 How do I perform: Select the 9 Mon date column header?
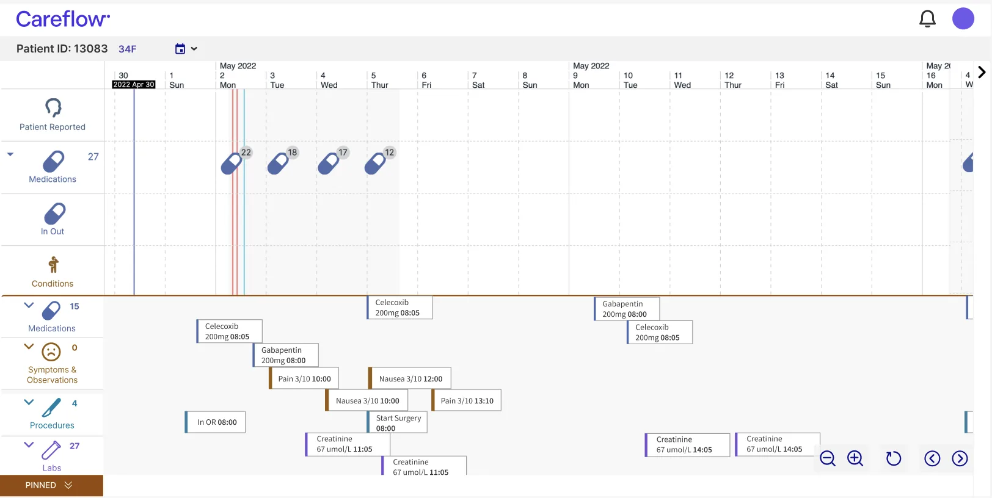581,80
